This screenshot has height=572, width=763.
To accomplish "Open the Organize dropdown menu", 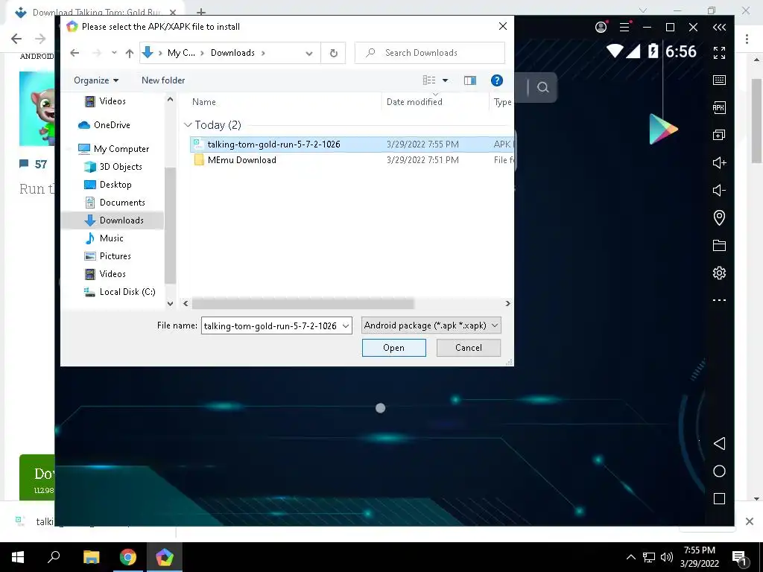I will coord(96,80).
